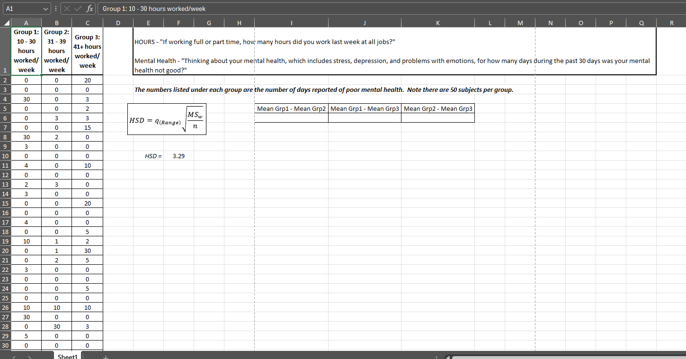Select column R header

pos(671,22)
